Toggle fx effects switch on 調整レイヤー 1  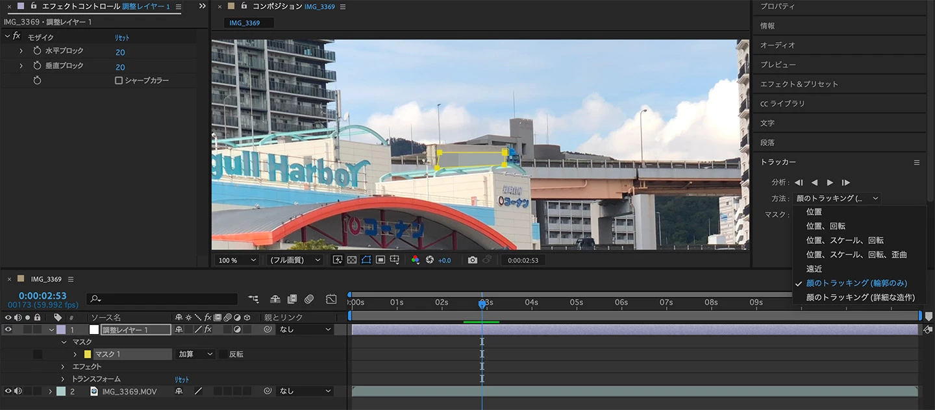pyautogui.click(x=208, y=330)
